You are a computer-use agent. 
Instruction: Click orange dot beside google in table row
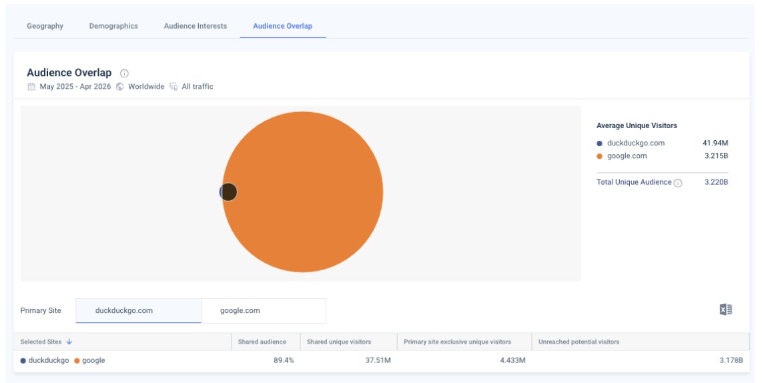77,360
